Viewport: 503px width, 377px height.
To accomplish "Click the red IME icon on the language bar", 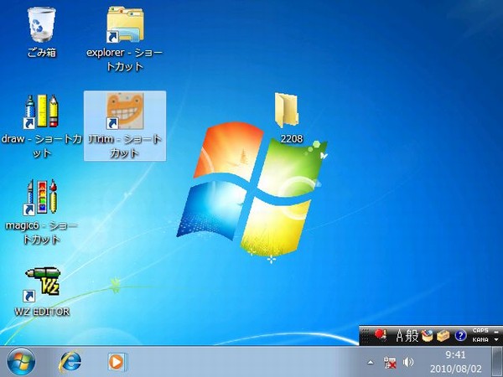I will (381, 335).
